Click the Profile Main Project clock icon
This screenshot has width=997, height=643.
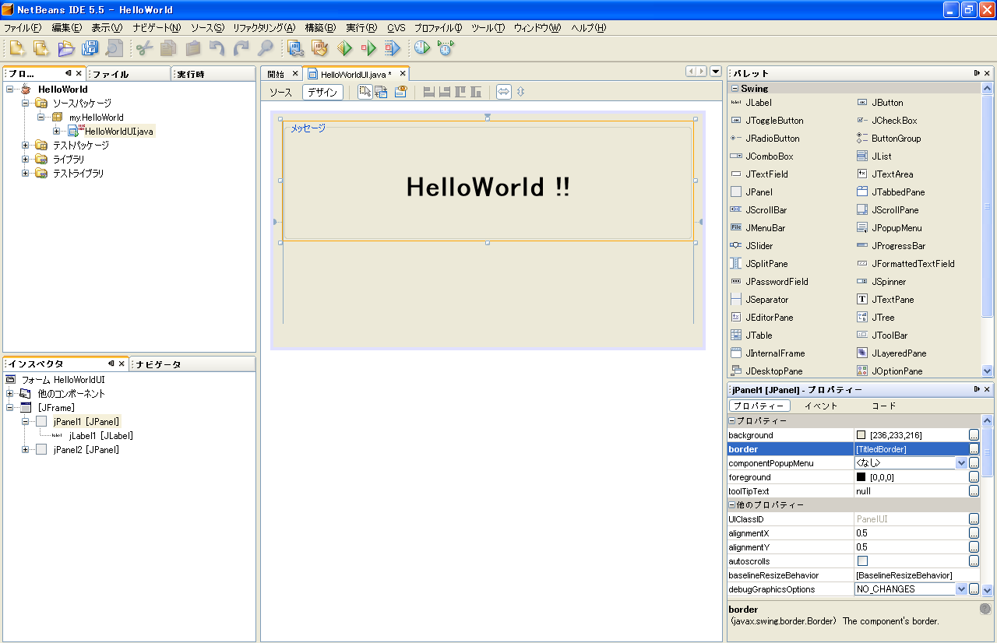pos(421,48)
